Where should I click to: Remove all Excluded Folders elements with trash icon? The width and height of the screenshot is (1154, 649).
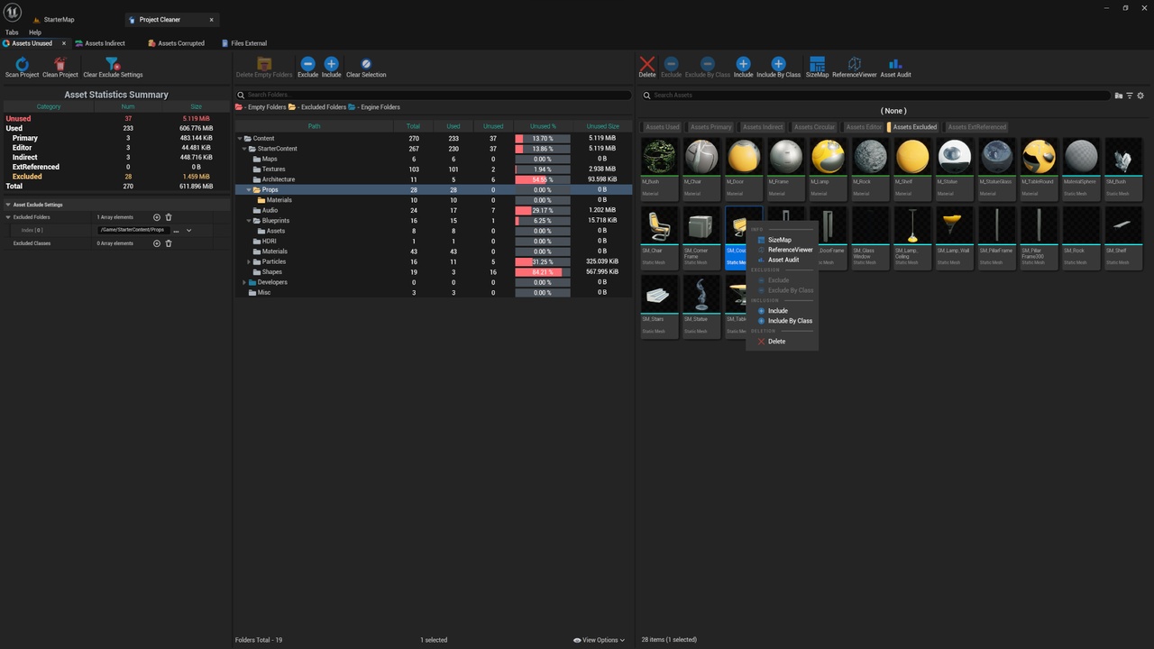click(169, 217)
